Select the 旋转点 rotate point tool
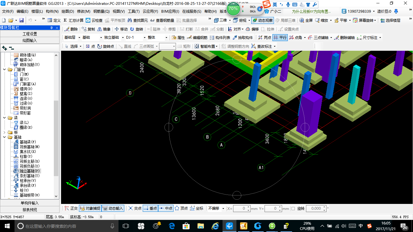This screenshot has width=413, height=232. pos(106,46)
